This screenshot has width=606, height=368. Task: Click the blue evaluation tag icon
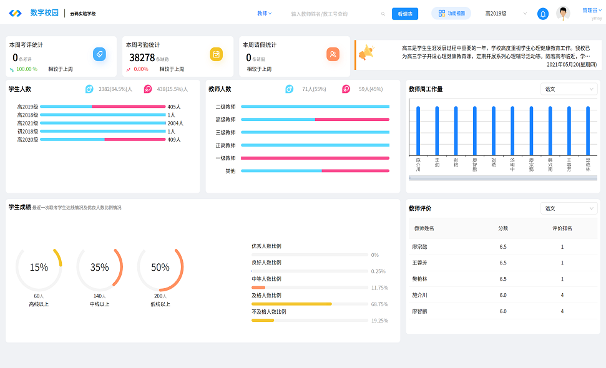click(x=99, y=55)
